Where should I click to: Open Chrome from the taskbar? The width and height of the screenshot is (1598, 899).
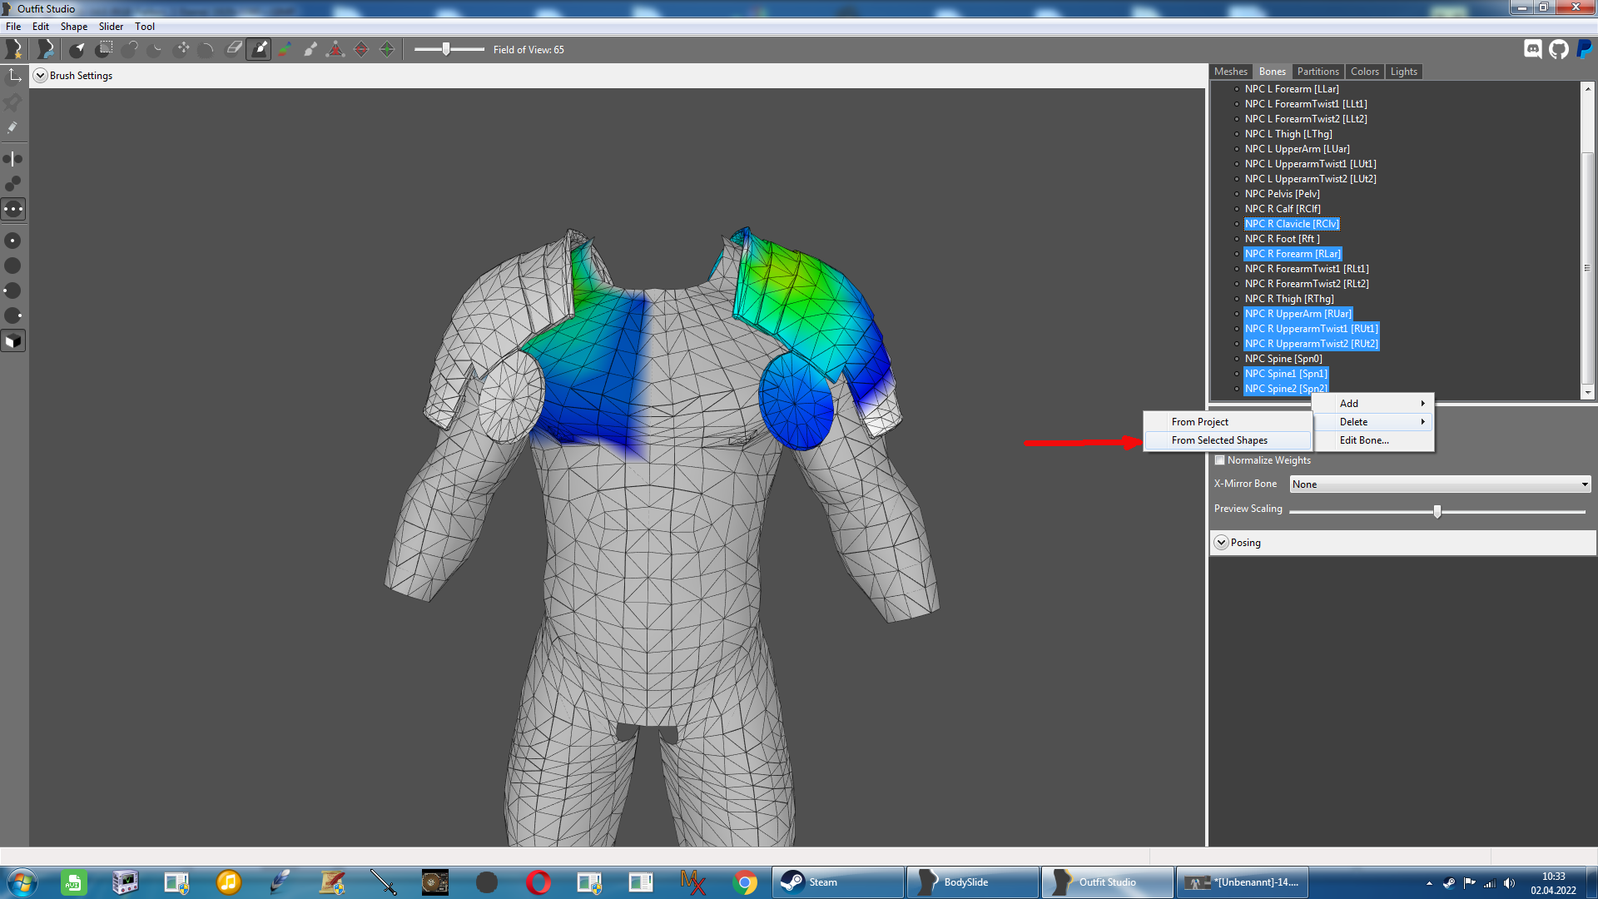point(745,882)
